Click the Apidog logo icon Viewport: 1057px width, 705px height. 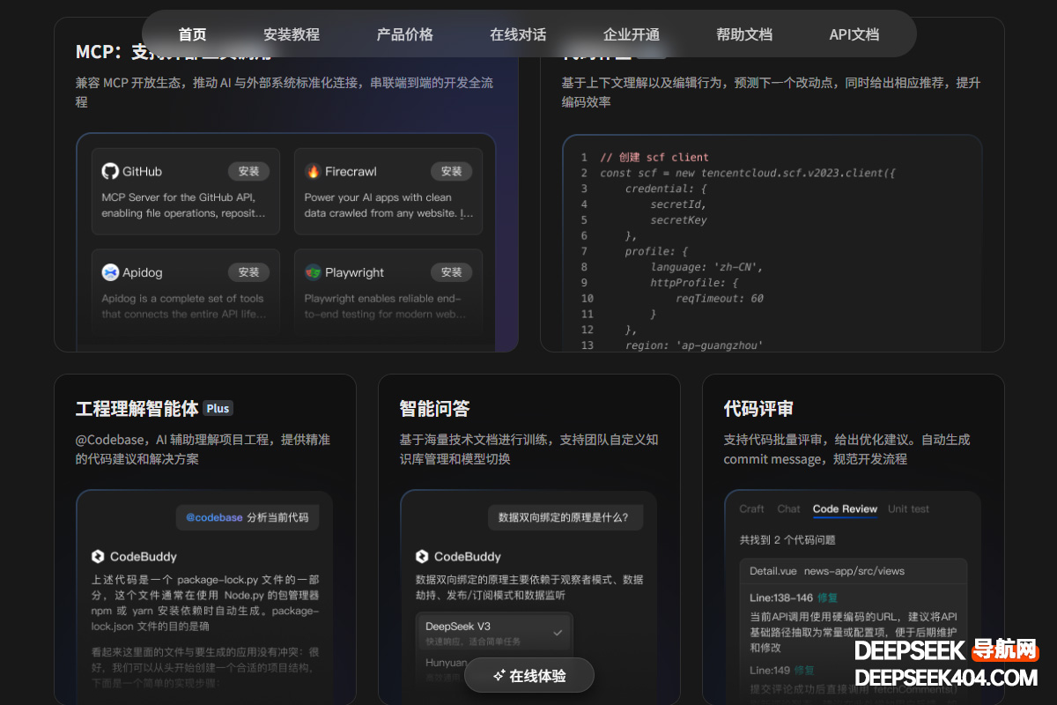[110, 272]
